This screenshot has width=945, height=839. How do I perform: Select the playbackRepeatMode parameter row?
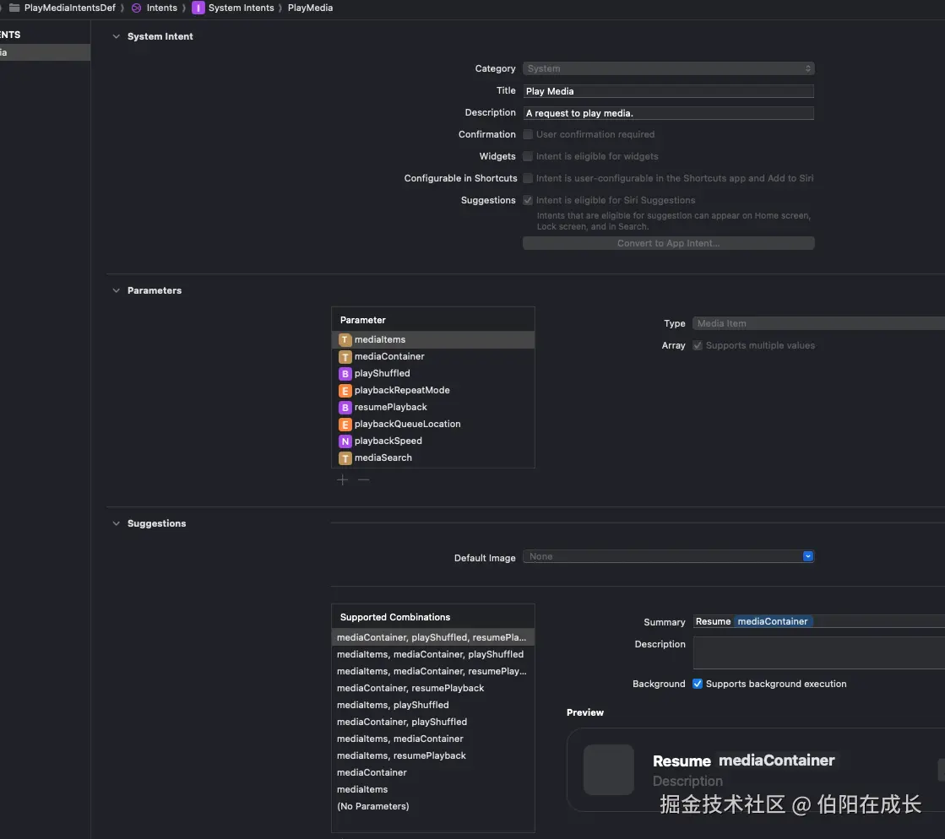432,390
